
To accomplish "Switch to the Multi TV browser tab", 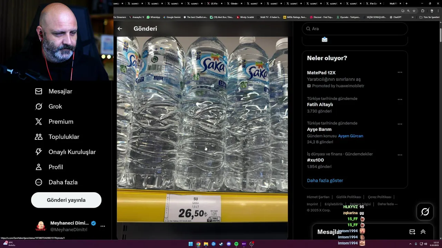I will tap(395, 3).
